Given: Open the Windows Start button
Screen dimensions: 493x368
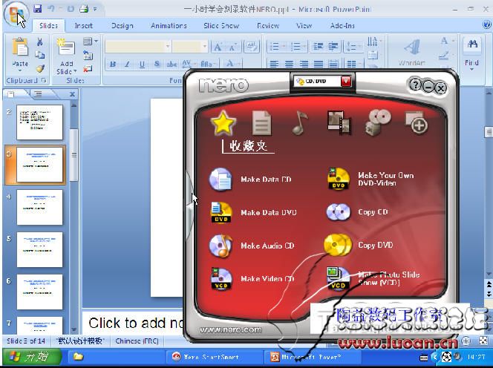Looking at the screenshot, I should [x=32, y=357].
